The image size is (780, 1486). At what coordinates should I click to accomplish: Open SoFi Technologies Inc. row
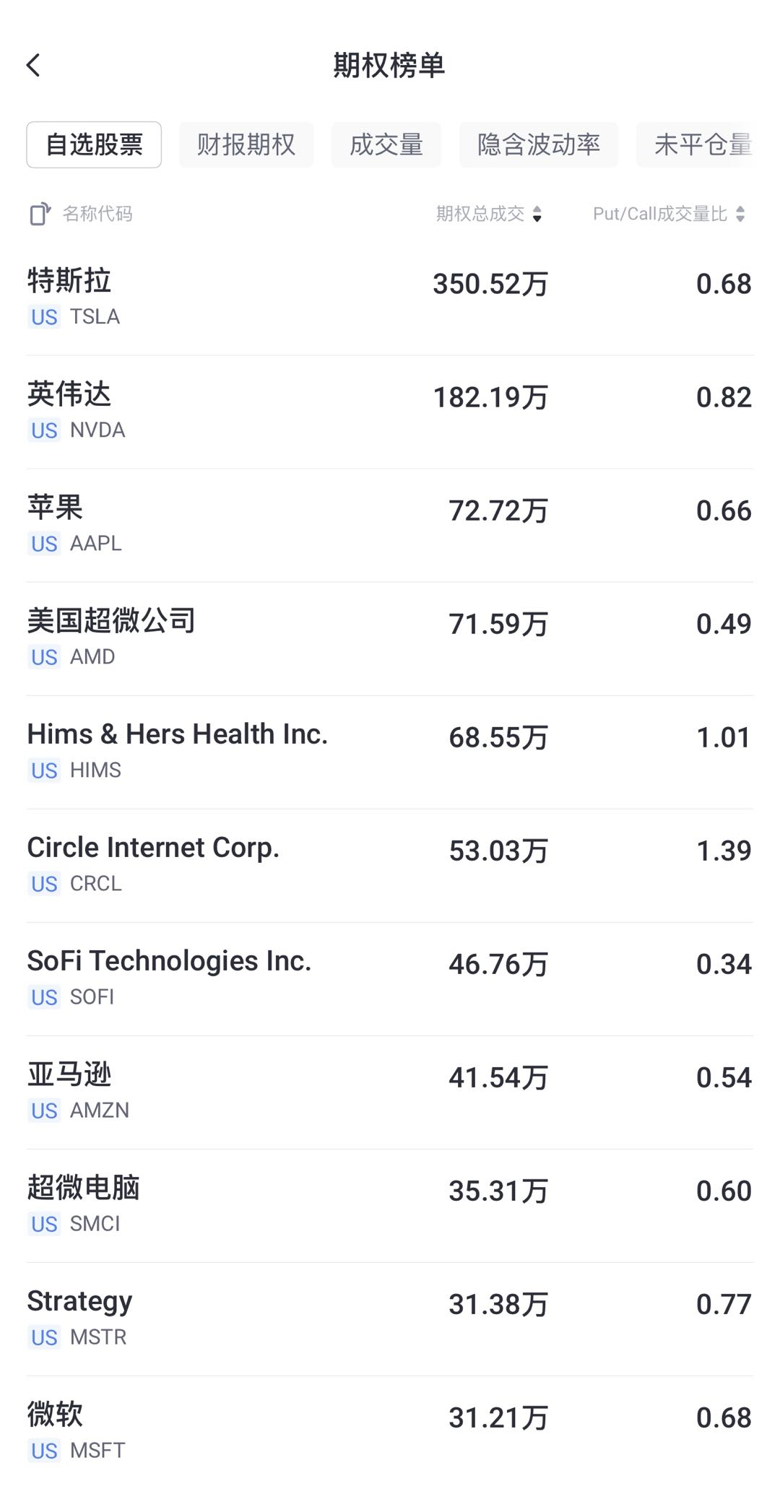pos(390,978)
